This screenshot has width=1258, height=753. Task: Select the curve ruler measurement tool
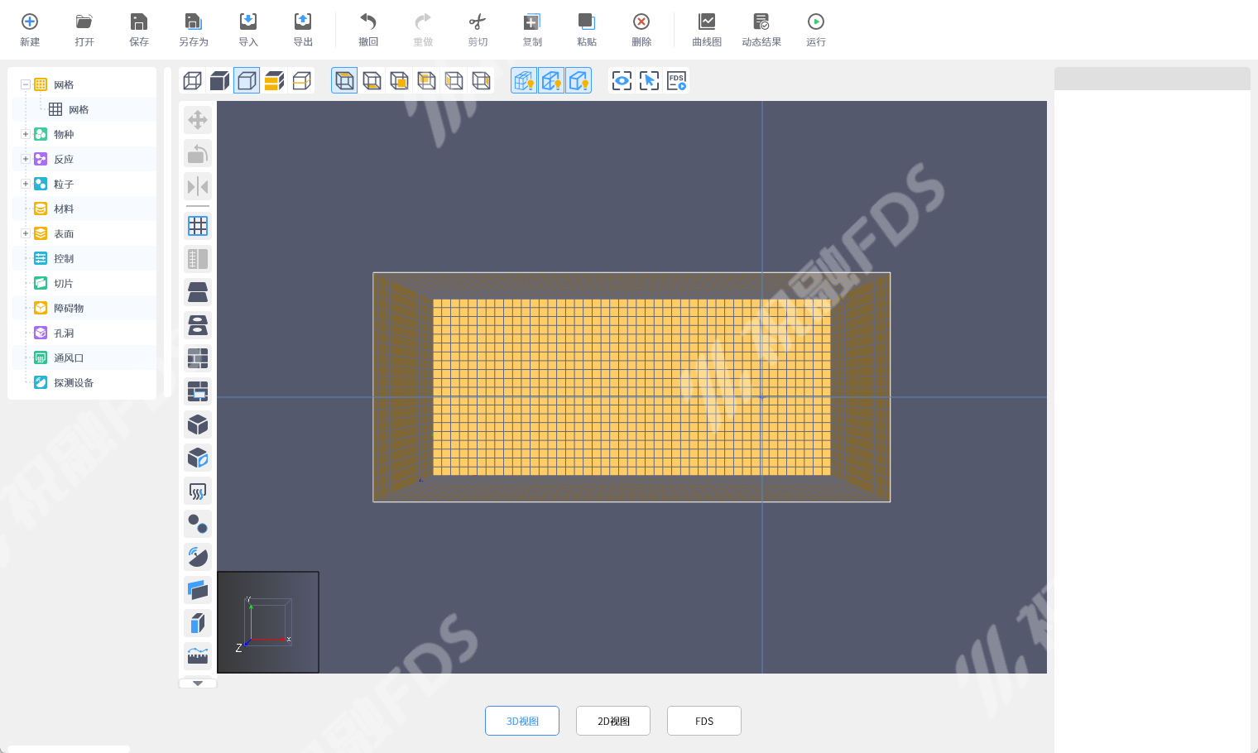(198, 656)
